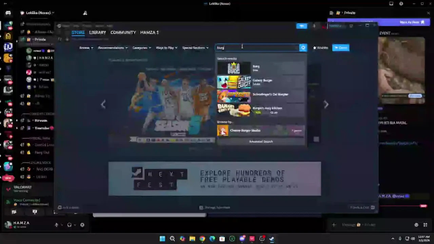This screenshot has width=434, height=244.
Task: Click the Steam store search field
Action: click(x=257, y=48)
